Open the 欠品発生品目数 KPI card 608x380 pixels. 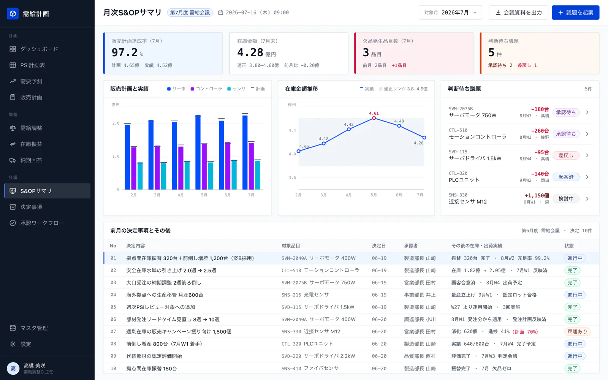414,53
